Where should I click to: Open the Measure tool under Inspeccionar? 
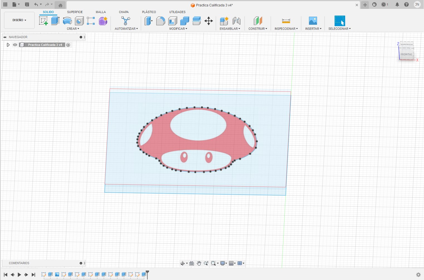(286, 21)
